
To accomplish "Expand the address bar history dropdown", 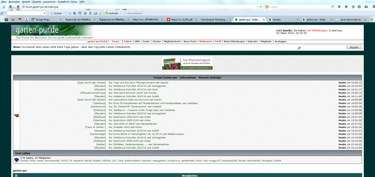I will 257,7.
